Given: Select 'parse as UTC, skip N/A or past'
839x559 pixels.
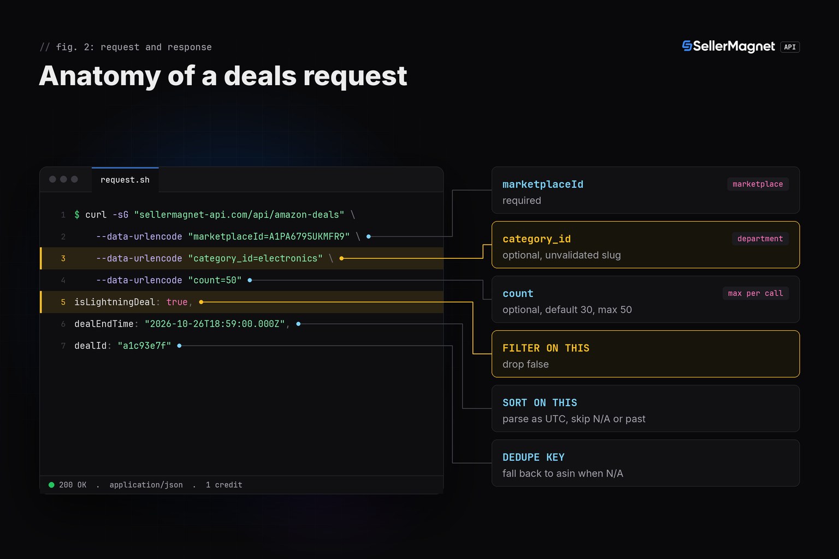Looking at the screenshot, I should (574, 419).
